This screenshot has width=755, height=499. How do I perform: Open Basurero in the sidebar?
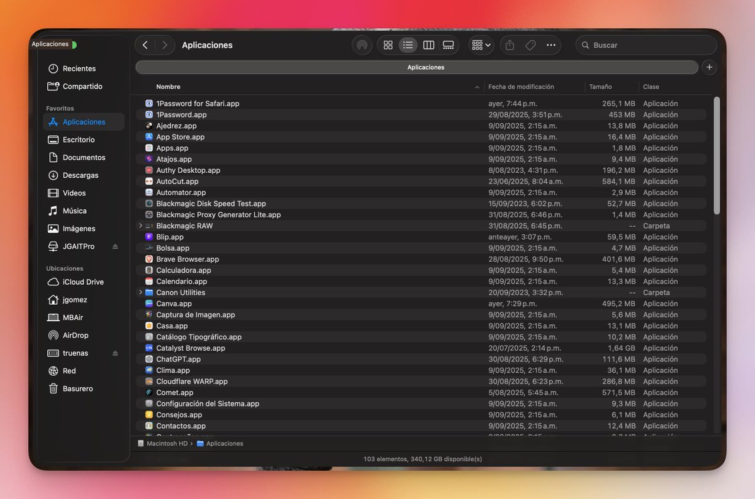pyautogui.click(x=78, y=388)
